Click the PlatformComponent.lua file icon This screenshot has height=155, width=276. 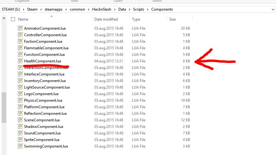tap(20, 107)
